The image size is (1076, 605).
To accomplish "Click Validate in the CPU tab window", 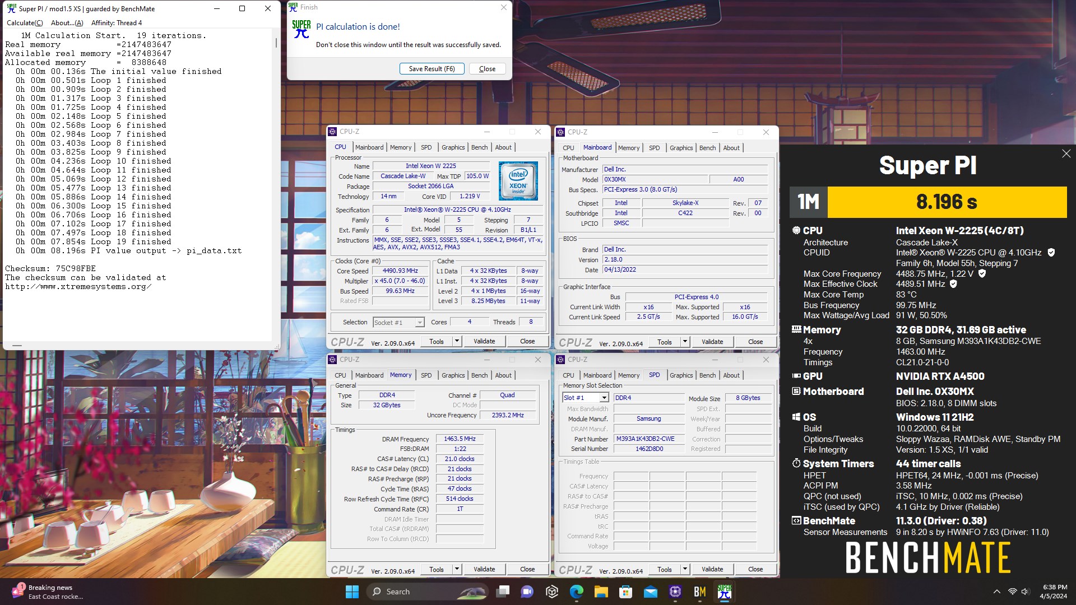I will click(484, 341).
